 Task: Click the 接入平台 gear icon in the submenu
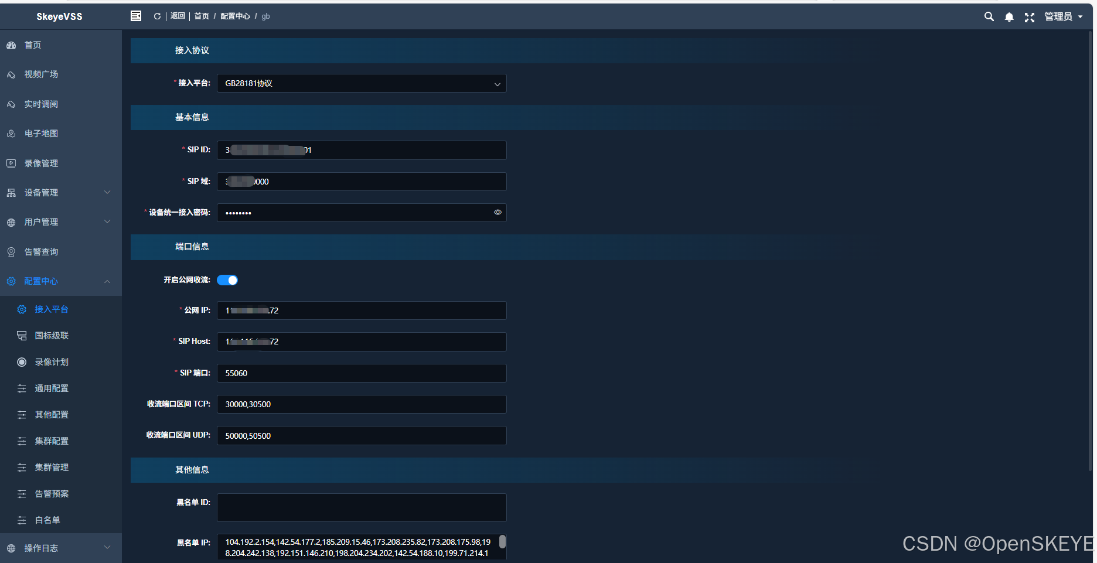tap(22, 309)
